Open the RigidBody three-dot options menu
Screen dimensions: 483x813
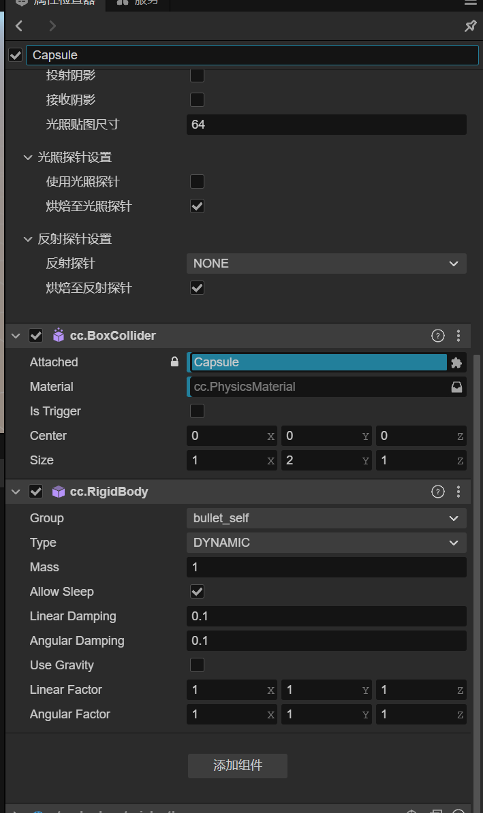click(x=458, y=492)
